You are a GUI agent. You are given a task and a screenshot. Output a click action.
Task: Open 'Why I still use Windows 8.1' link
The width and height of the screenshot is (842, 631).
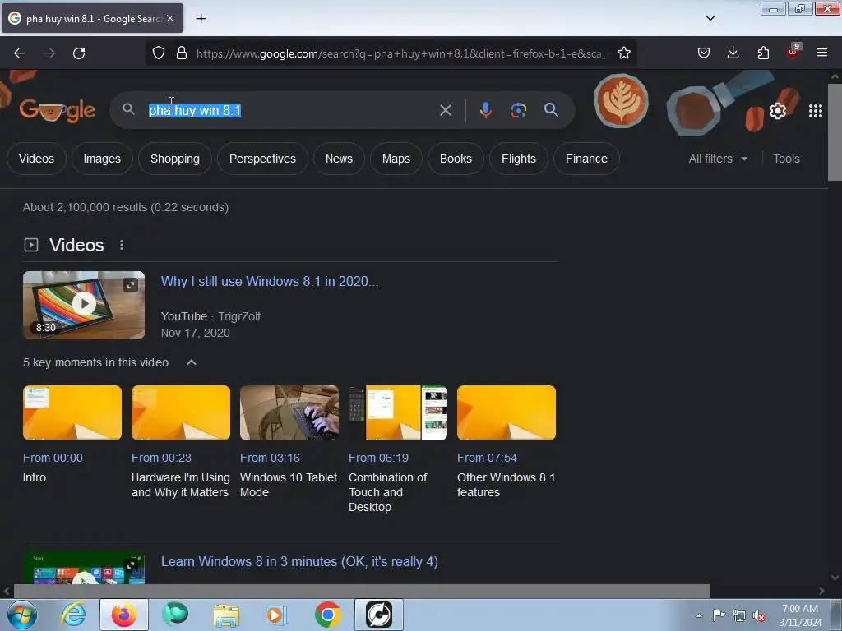(270, 281)
